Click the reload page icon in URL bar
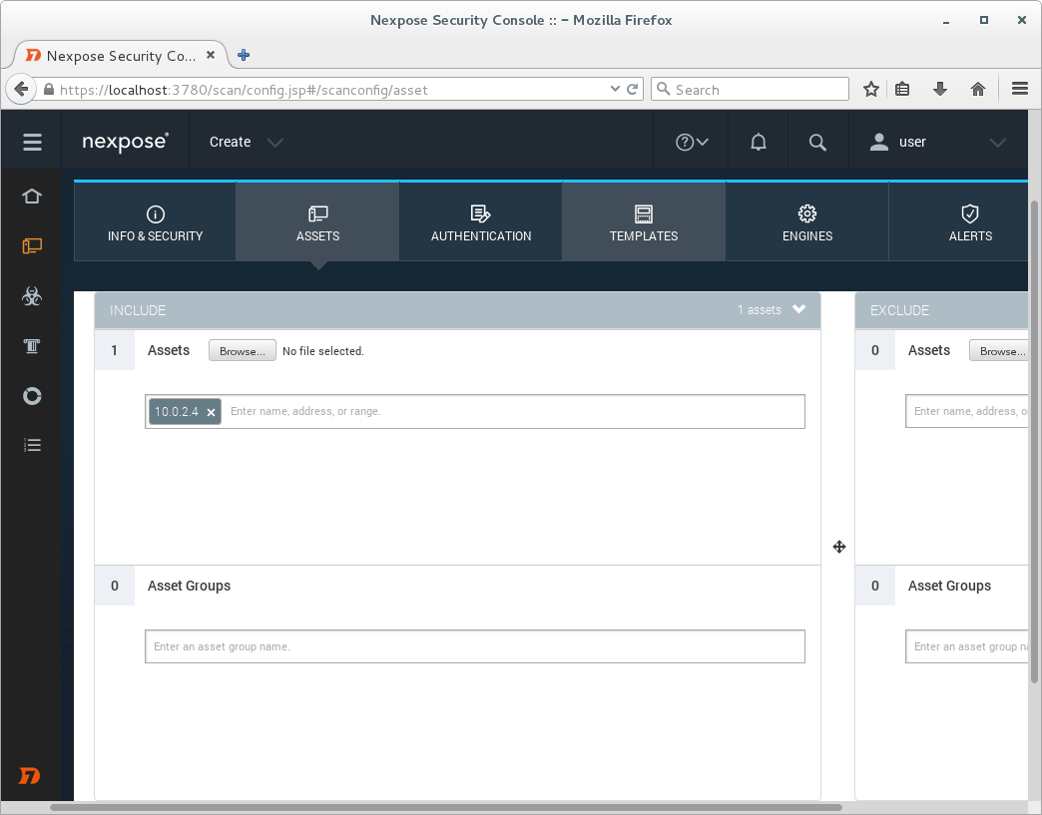The width and height of the screenshot is (1042, 815). tap(632, 89)
